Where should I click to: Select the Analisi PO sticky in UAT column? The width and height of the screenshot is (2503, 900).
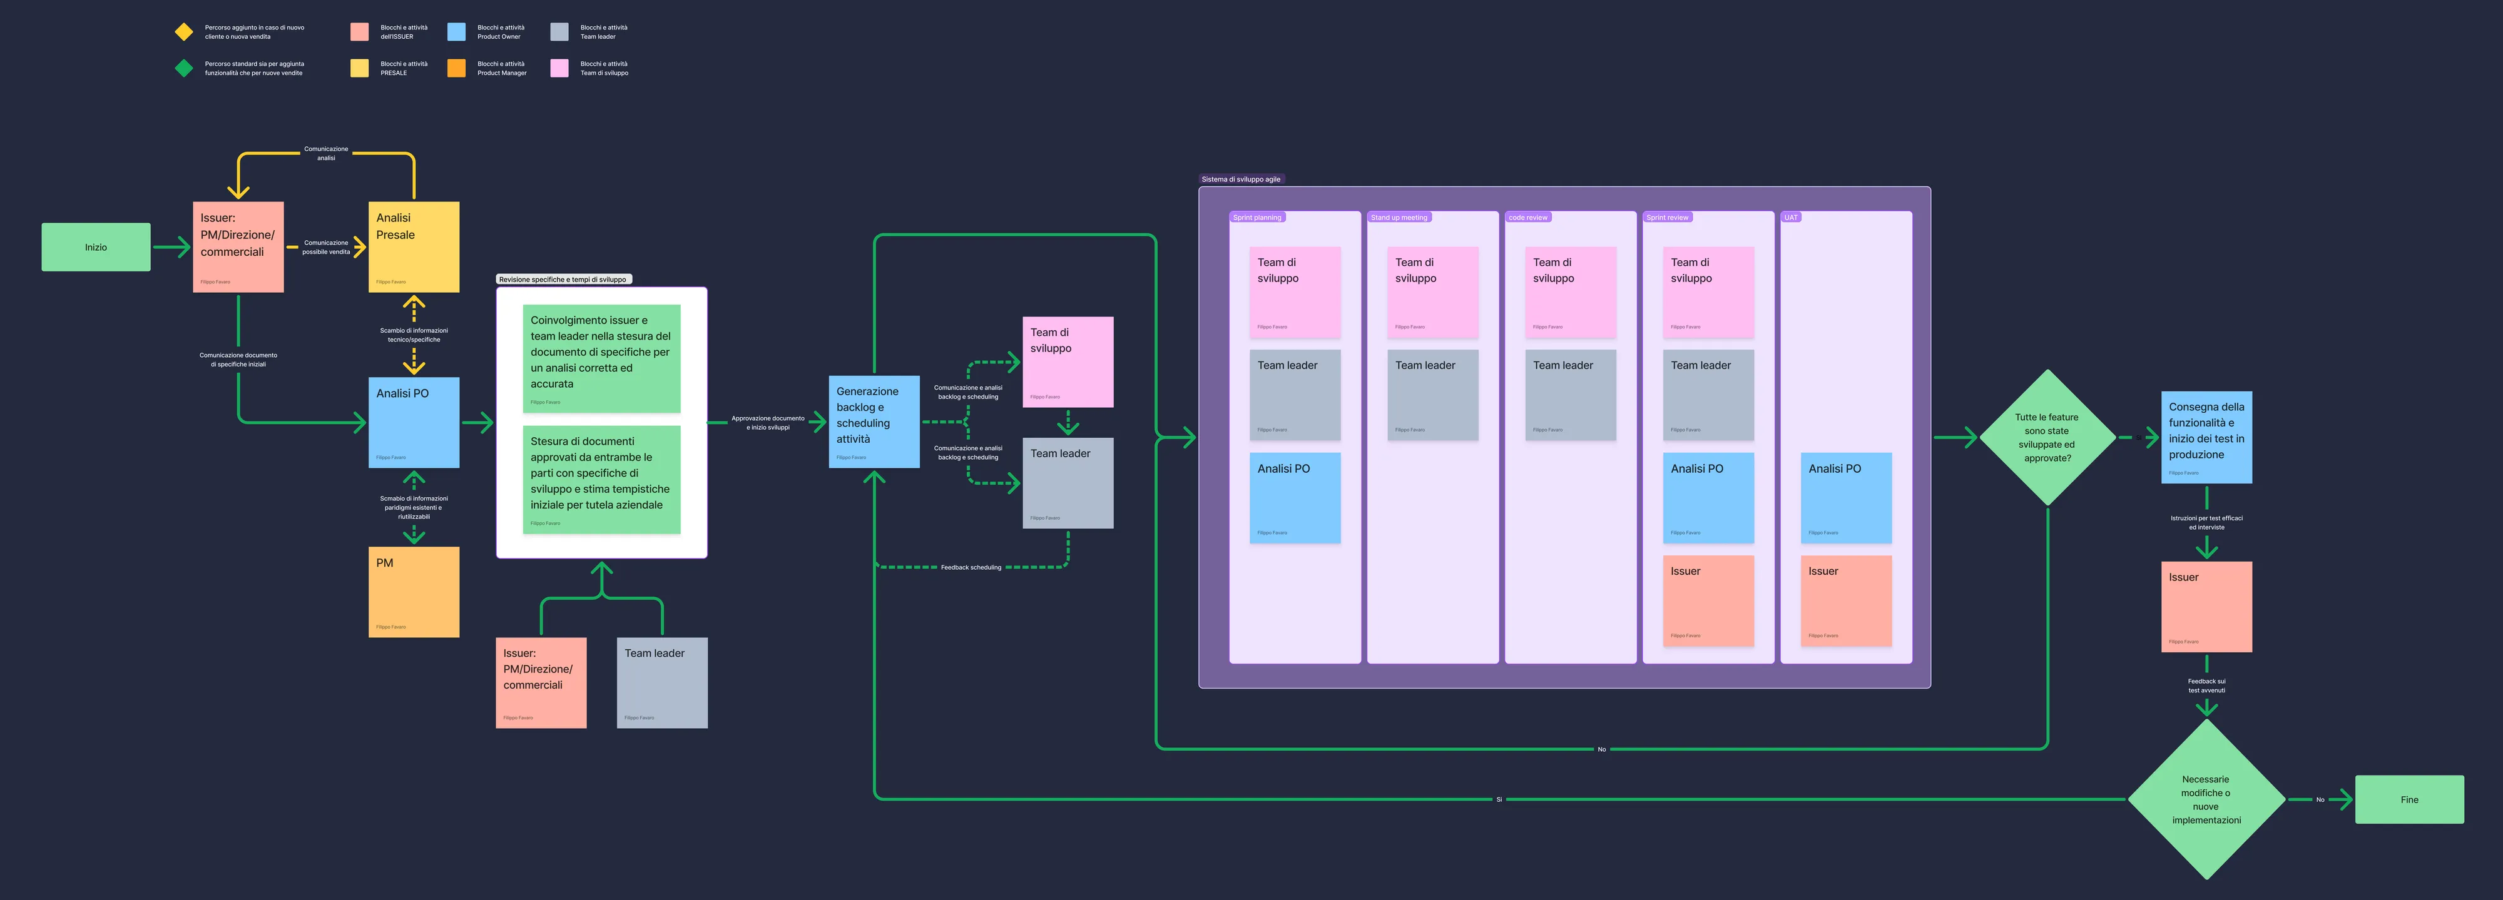[1846, 498]
